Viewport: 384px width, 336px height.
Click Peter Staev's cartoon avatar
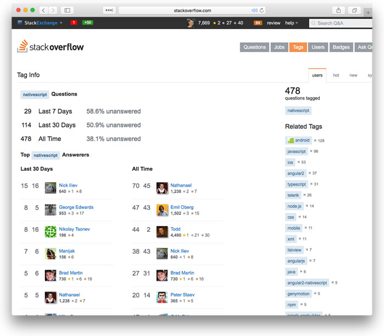pyautogui.click(x=162, y=297)
